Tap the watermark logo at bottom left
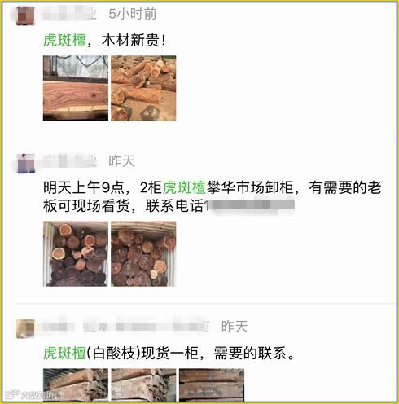Image resolution: width=399 pixels, height=404 pixels. point(29,394)
